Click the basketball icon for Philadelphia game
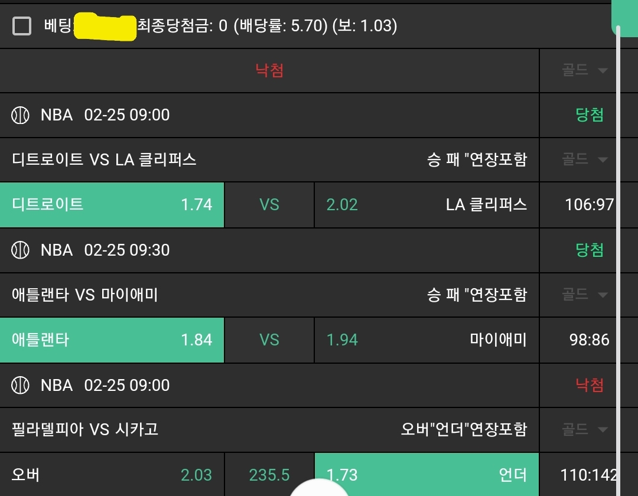 point(21,386)
